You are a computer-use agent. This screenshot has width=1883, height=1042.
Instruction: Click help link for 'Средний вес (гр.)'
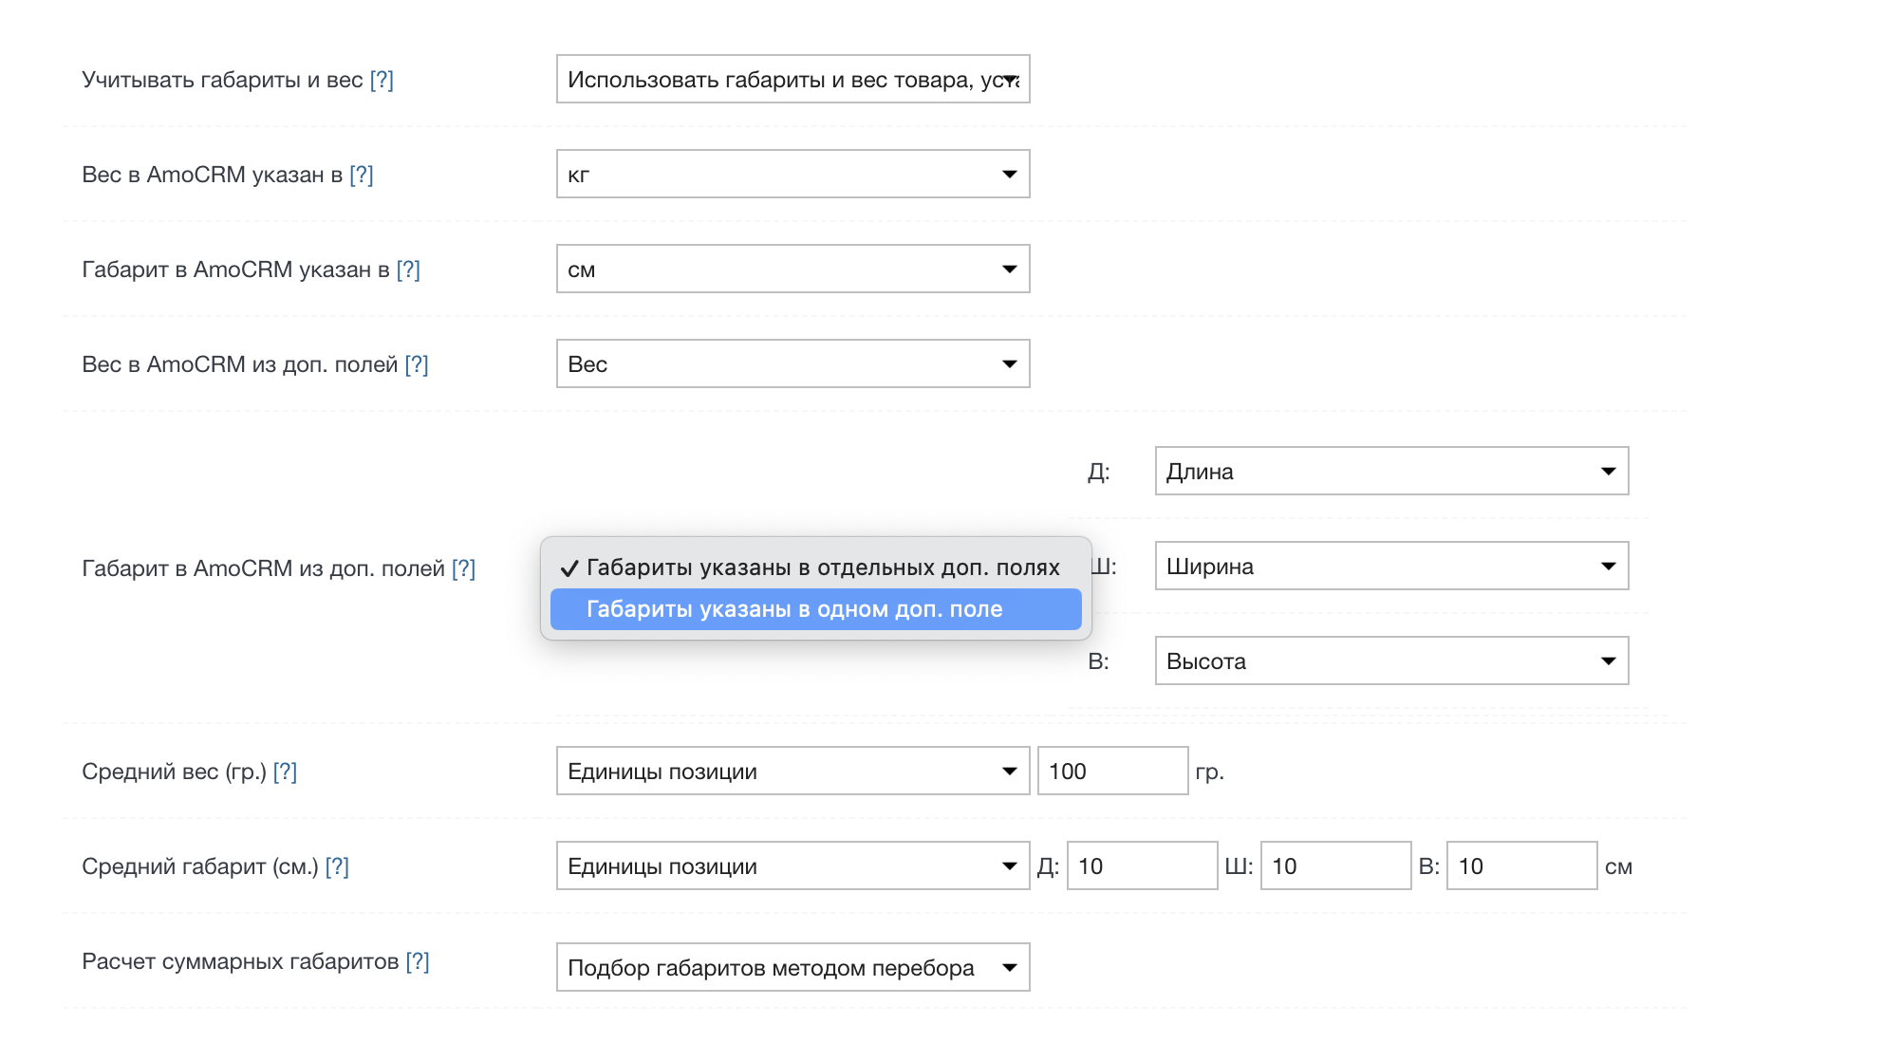285,772
